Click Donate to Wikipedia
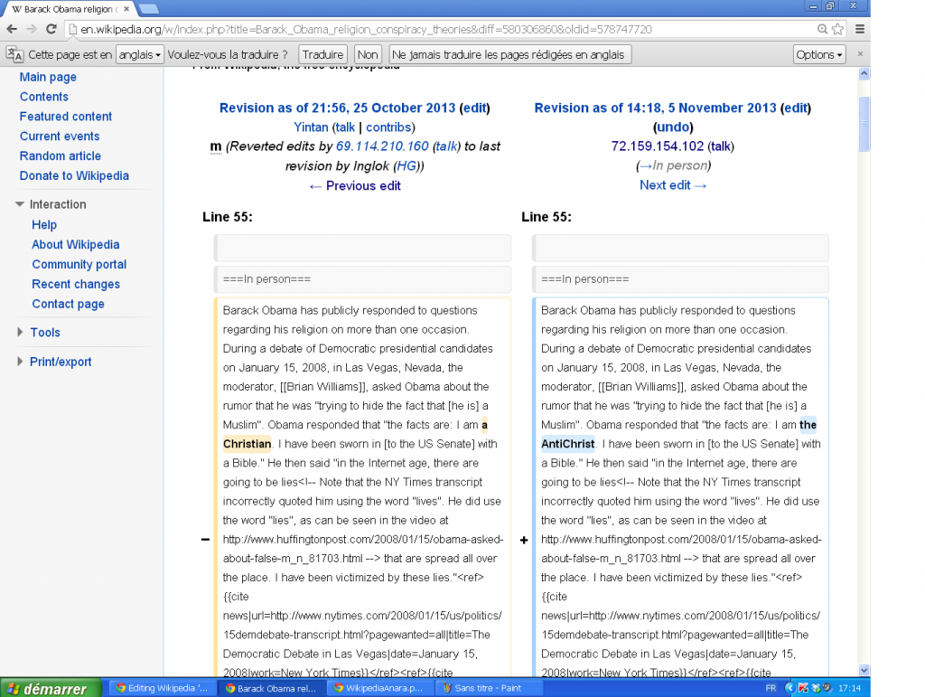The image size is (925, 697). (74, 176)
